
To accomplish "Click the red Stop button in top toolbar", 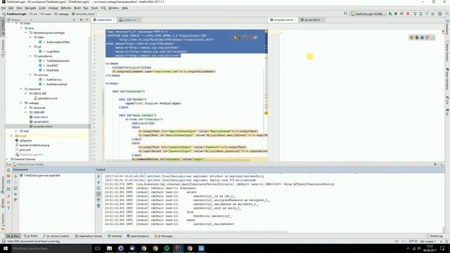I will click(x=408, y=14).
